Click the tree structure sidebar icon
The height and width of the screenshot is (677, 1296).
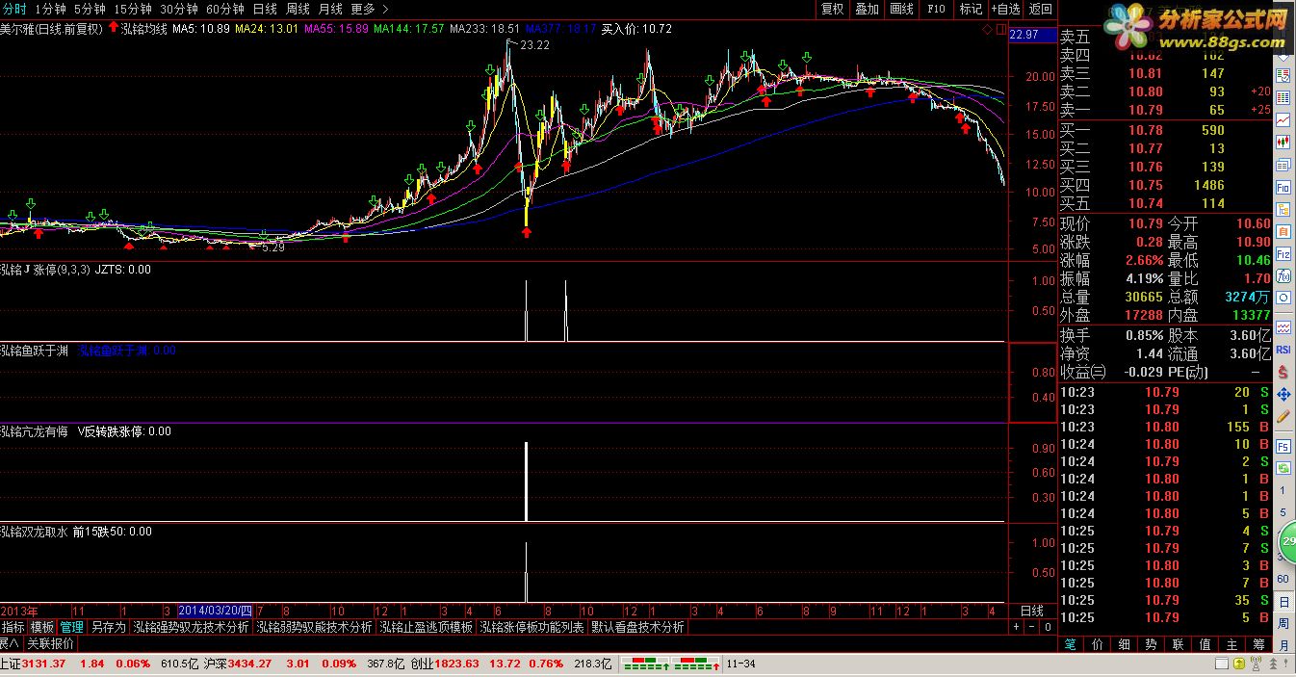point(1283,209)
